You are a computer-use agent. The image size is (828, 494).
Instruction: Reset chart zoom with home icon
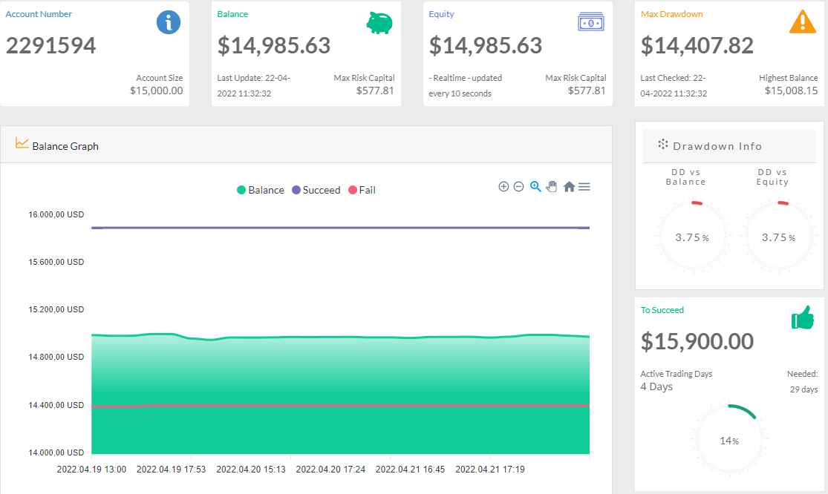click(569, 187)
